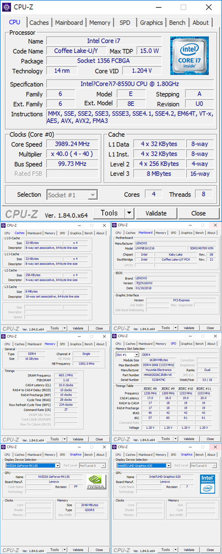222x554 pixels.
Task: Switch to the Caches tab in main window
Action: (39, 23)
